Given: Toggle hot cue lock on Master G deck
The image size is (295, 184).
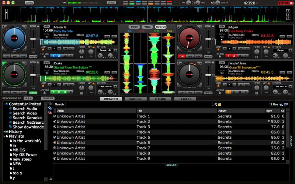Looking at the screenshot, I should (x=44, y=56).
